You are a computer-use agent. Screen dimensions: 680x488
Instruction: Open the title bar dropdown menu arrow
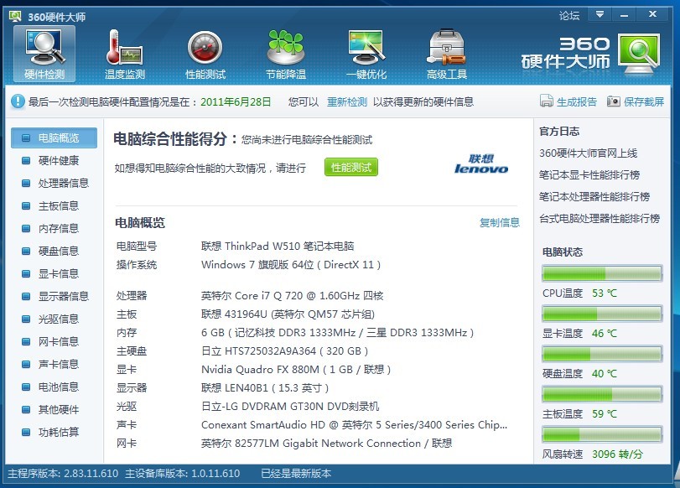pyautogui.click(x=600, y=15)
